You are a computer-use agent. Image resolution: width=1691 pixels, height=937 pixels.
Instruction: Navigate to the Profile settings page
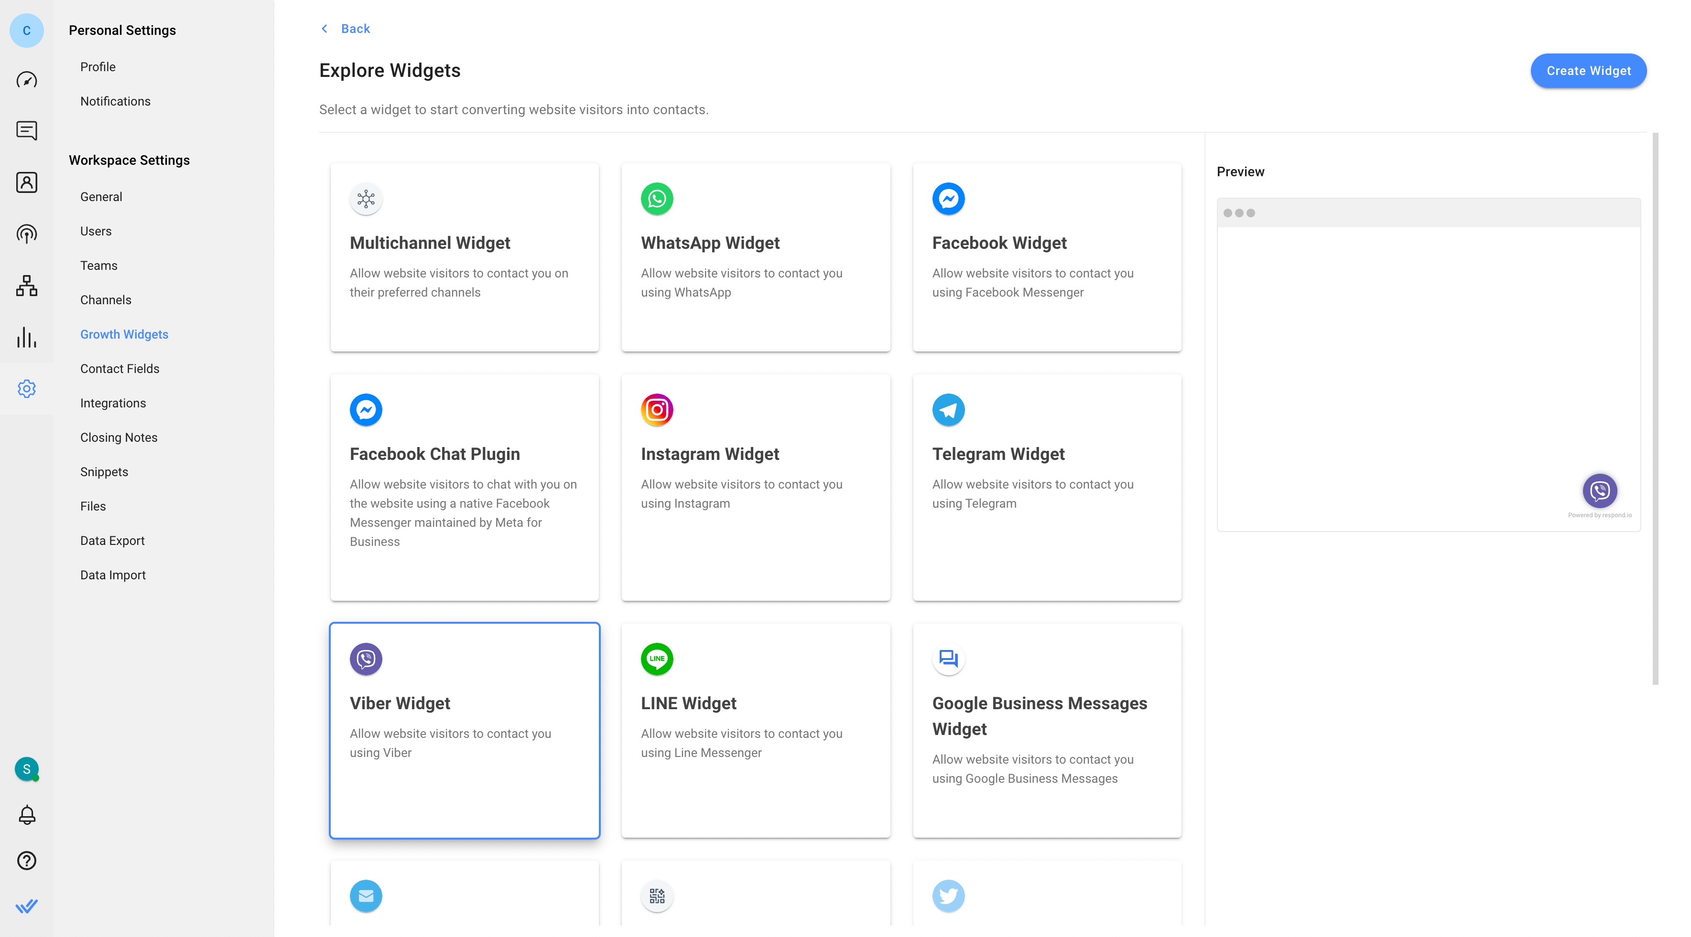tap(97, 67)
